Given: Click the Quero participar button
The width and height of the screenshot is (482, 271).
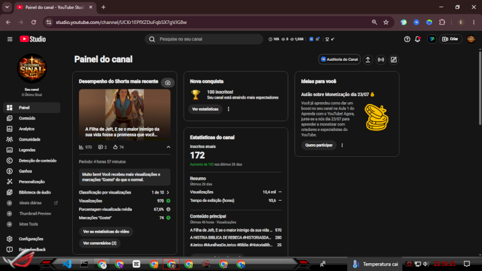Looking at the screenshot, I should (x=319, y=145).
